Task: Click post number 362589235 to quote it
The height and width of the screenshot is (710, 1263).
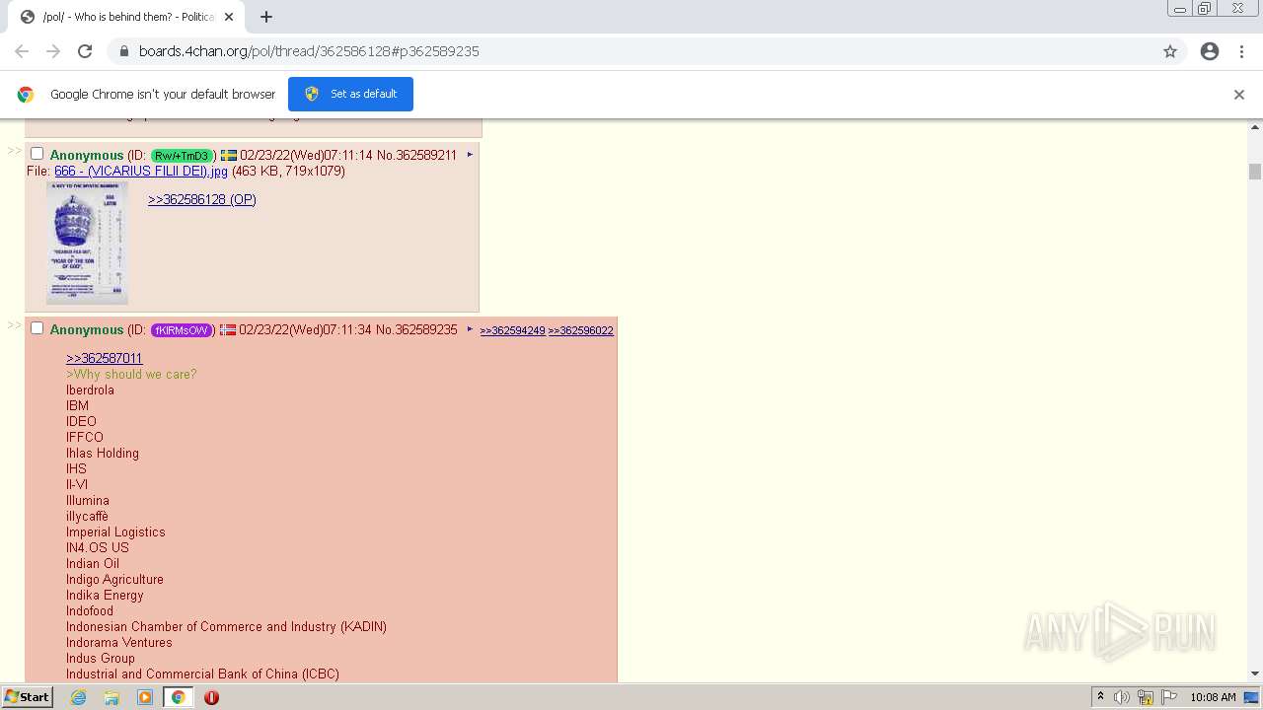Action: tap(426, 329)
